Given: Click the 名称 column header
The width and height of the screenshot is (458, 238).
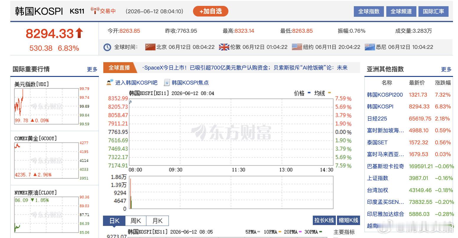Looking at the screenshot, I should point(387,83).
